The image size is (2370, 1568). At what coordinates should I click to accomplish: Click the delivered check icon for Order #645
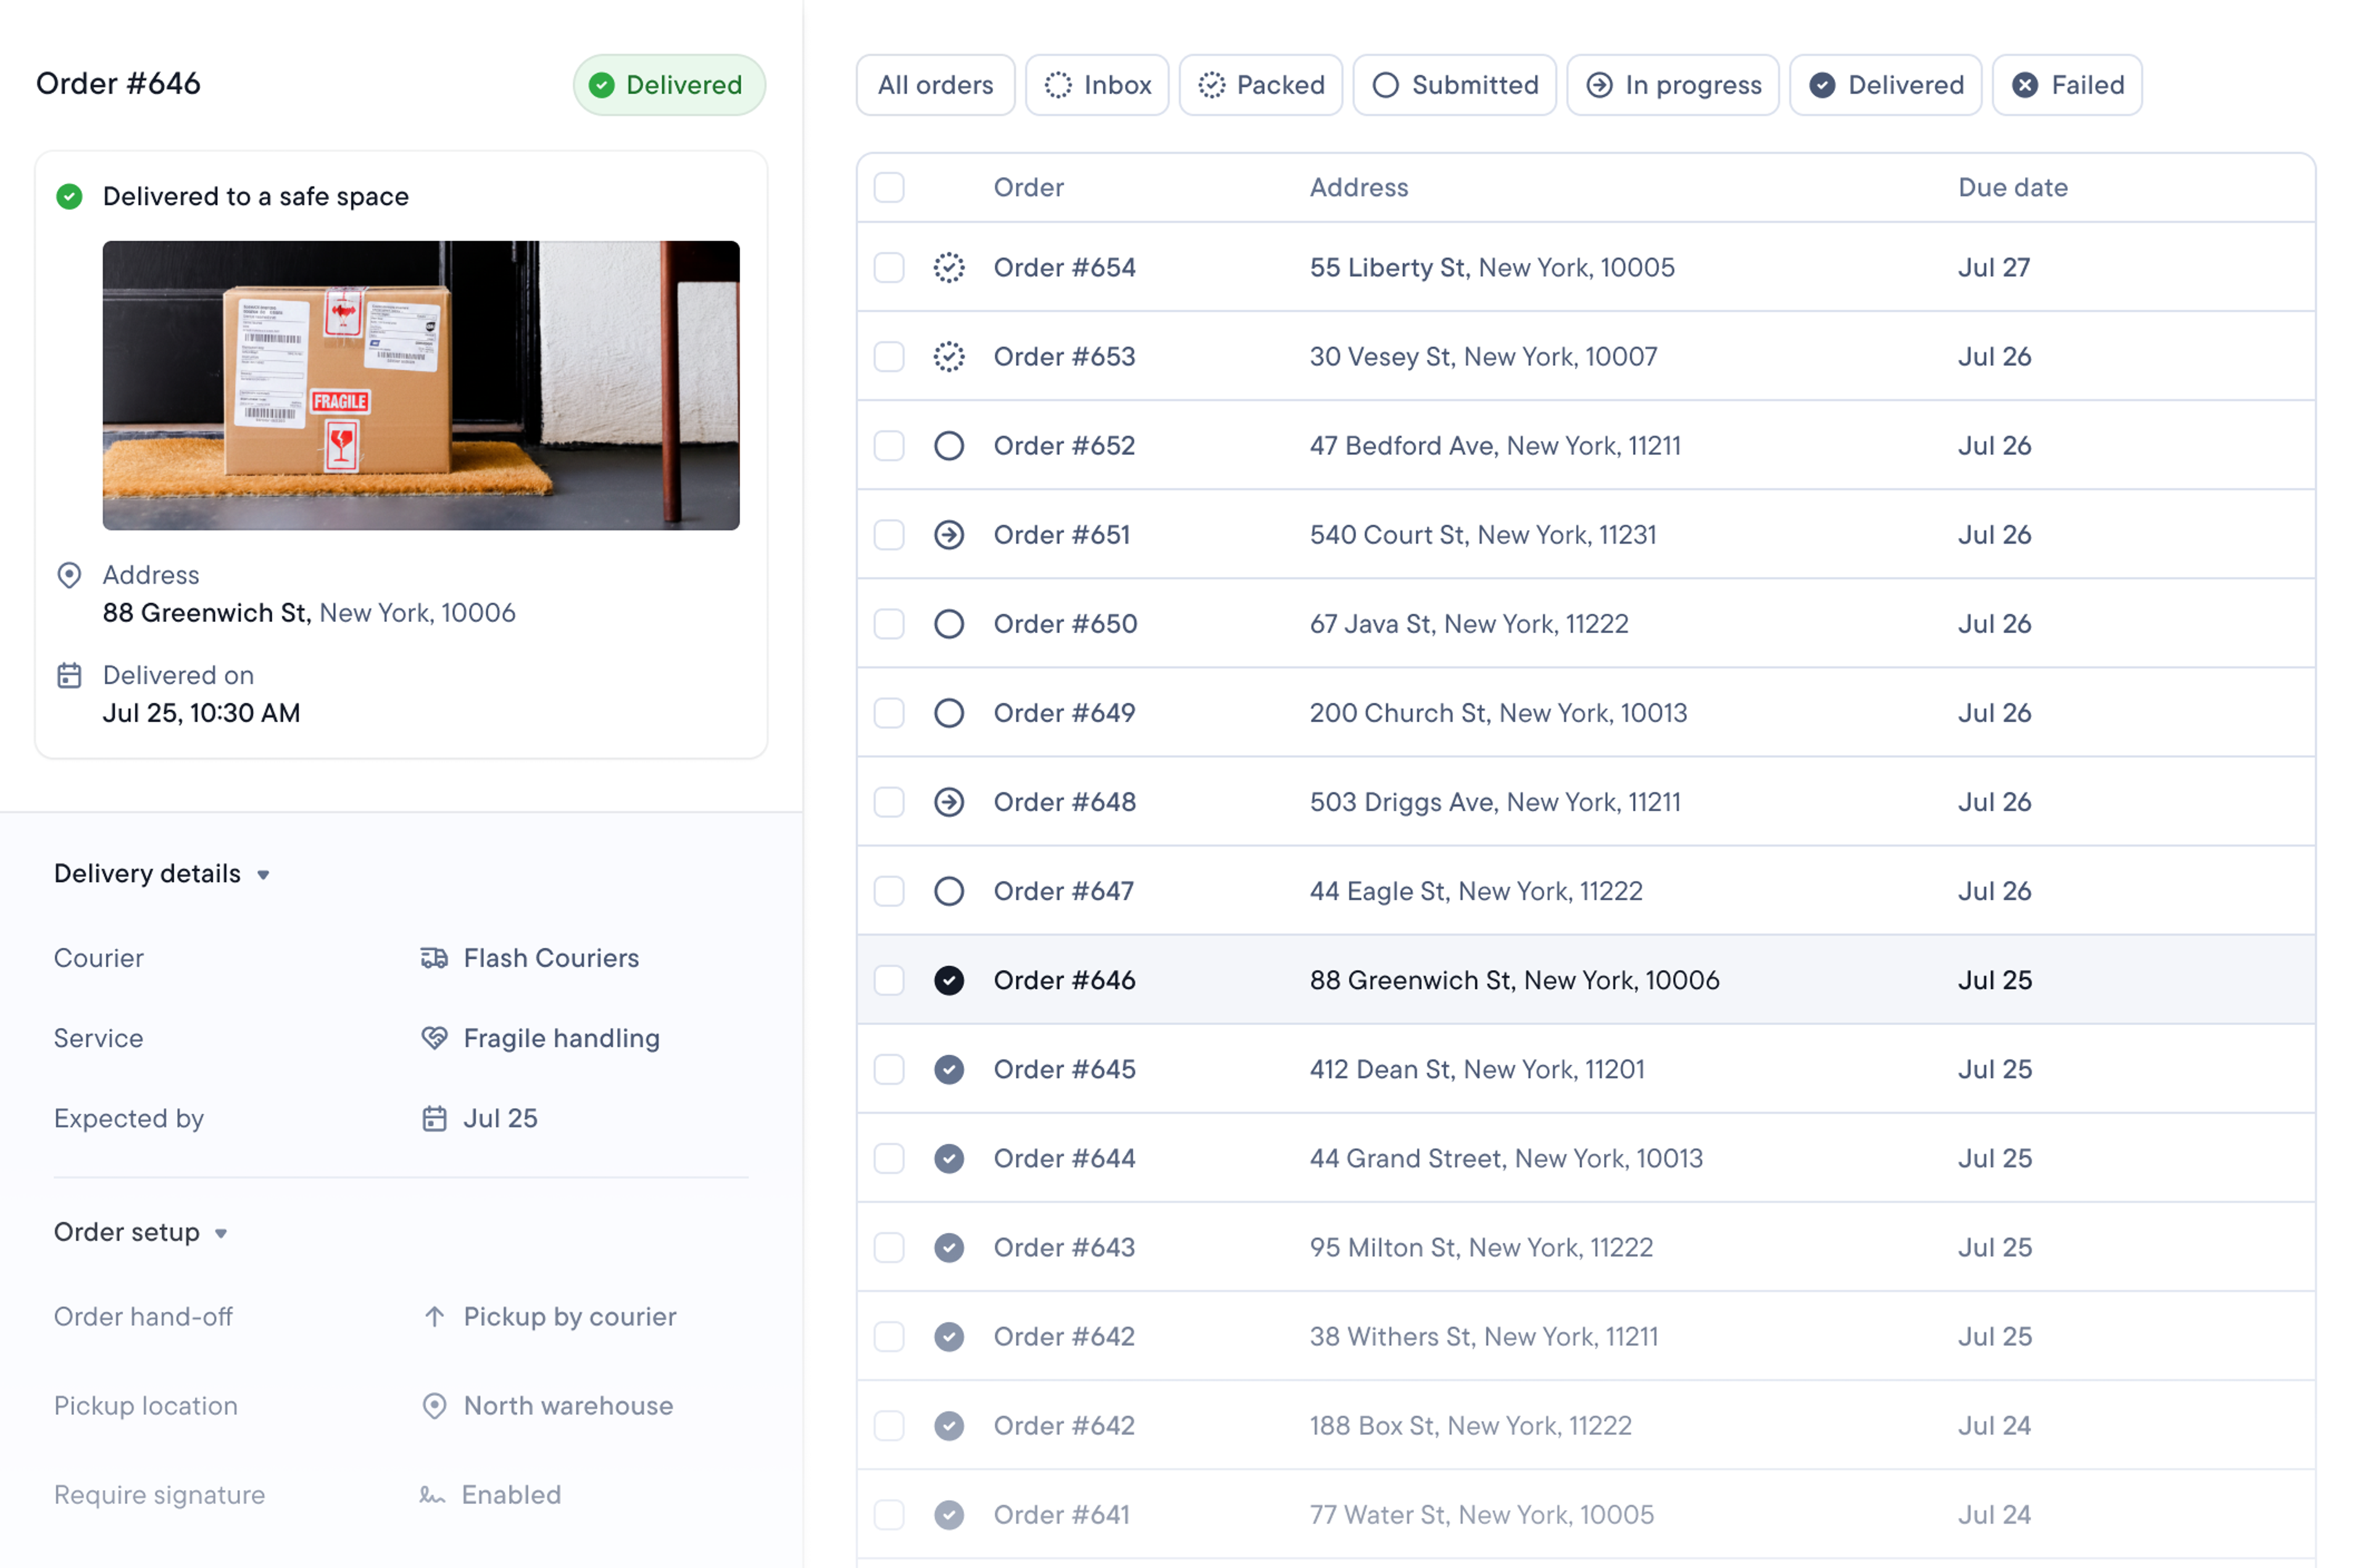pyautogui.click(x=949, y=1069)
